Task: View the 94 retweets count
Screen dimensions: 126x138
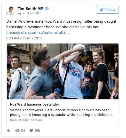Action: [23, 131]
